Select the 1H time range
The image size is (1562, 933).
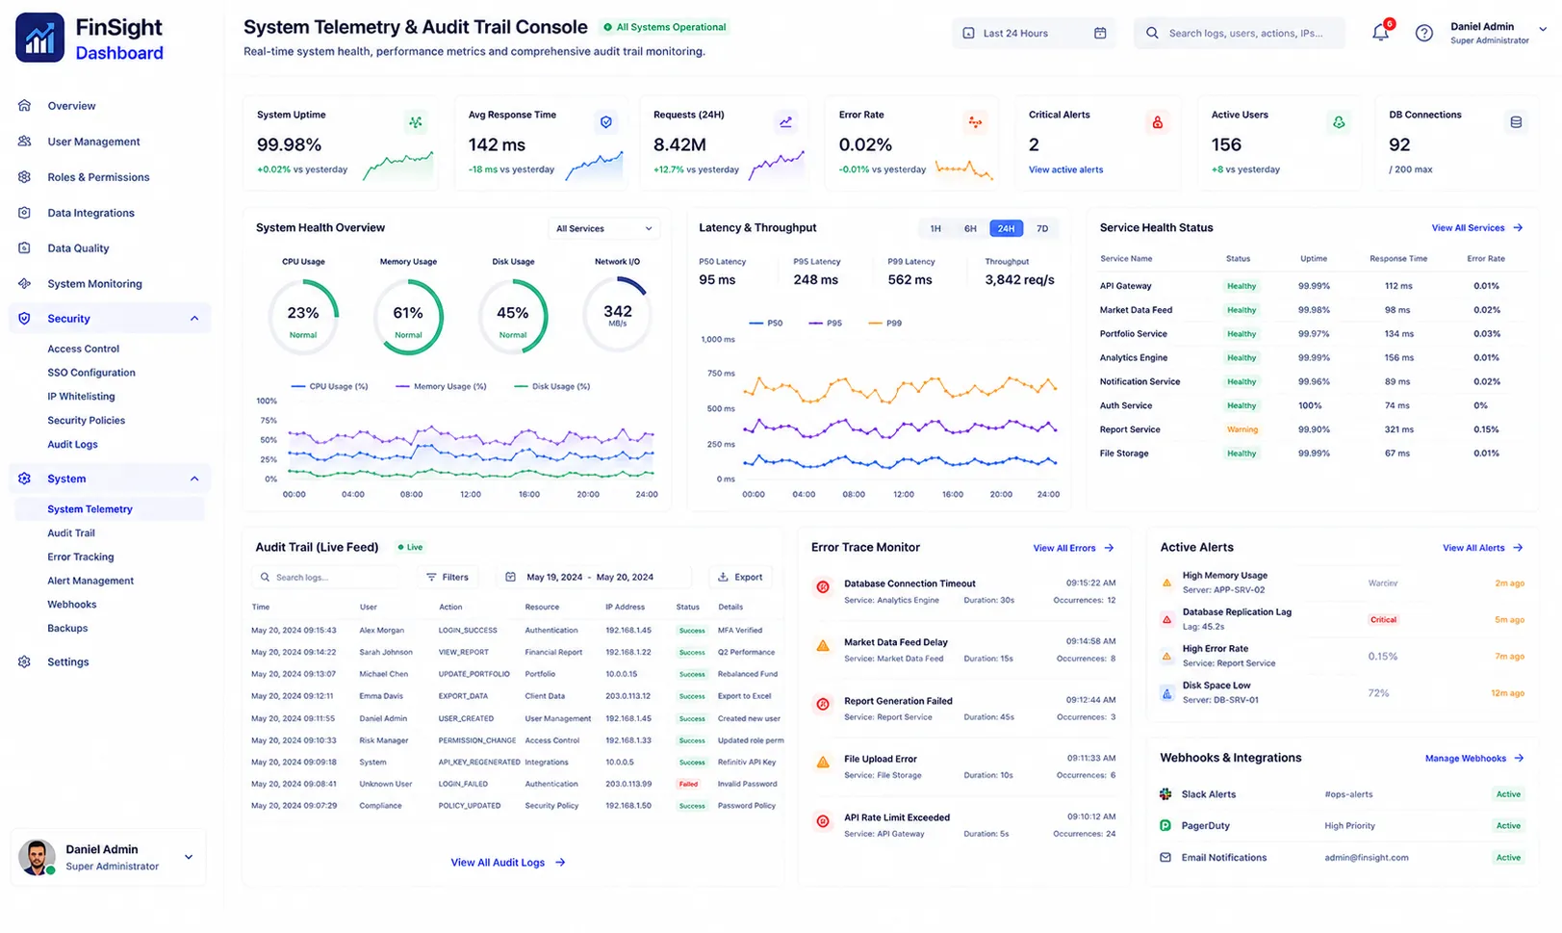point(935,229)
